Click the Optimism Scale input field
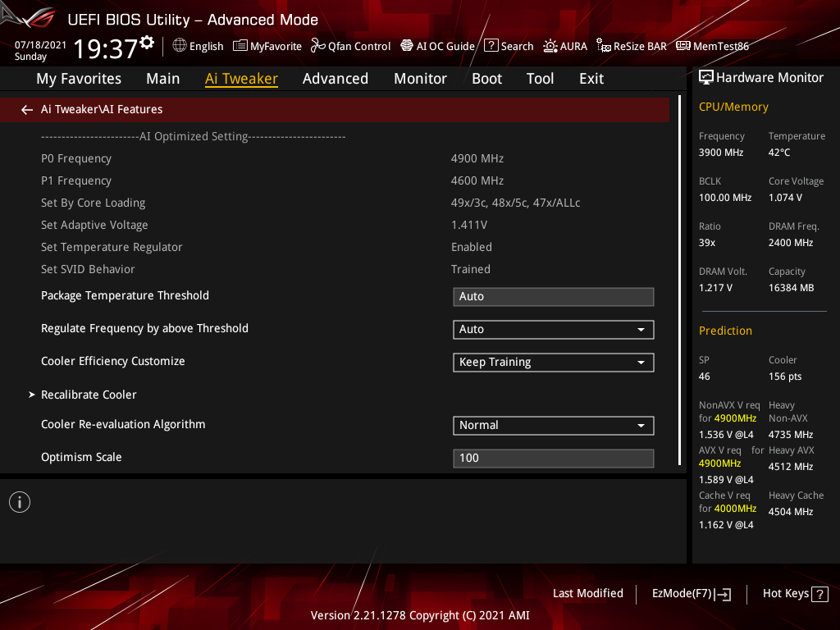Screen dimensions: 840x630 pyautogui.click(x=553, y=458)
